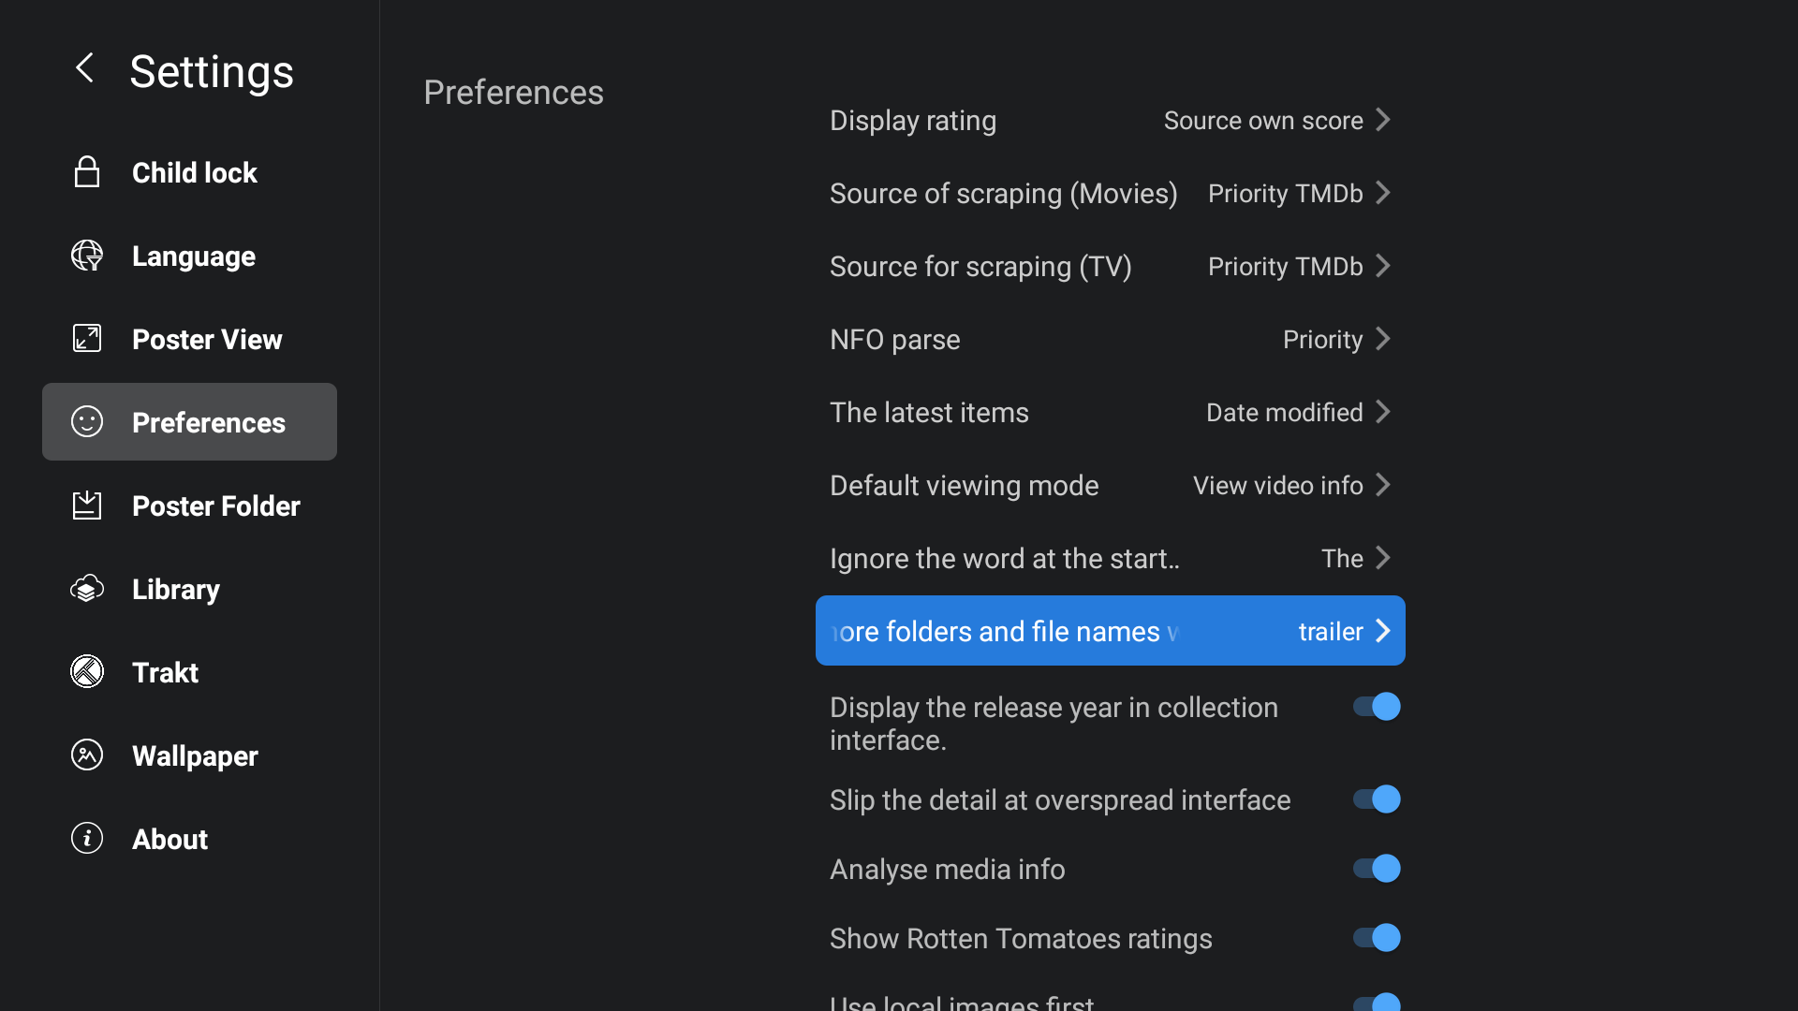This screenshot has width=1798, height=1011.
Task: Open The latest items Date modified selector
Action: tap(1111, 412)
